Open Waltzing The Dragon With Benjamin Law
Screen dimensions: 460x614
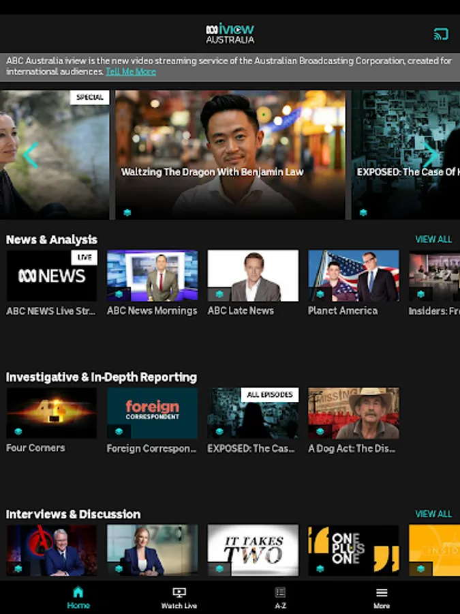230,155
